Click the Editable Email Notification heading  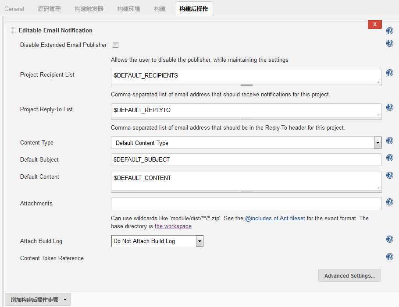tap(56, 30)
